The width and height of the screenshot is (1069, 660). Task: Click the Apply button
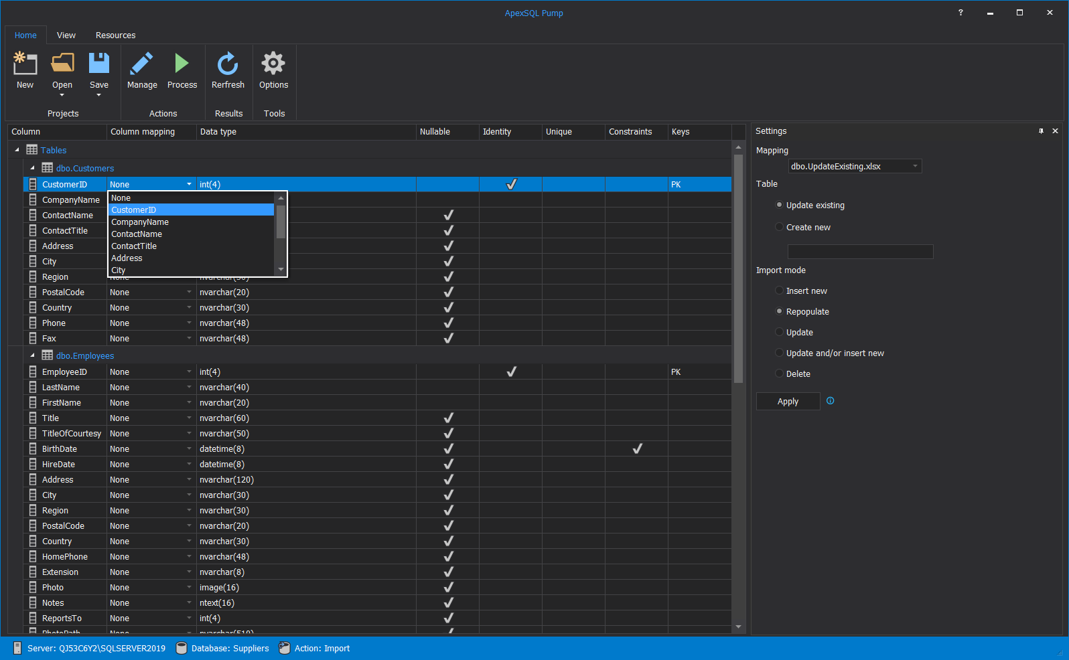[x=788, y=401]
